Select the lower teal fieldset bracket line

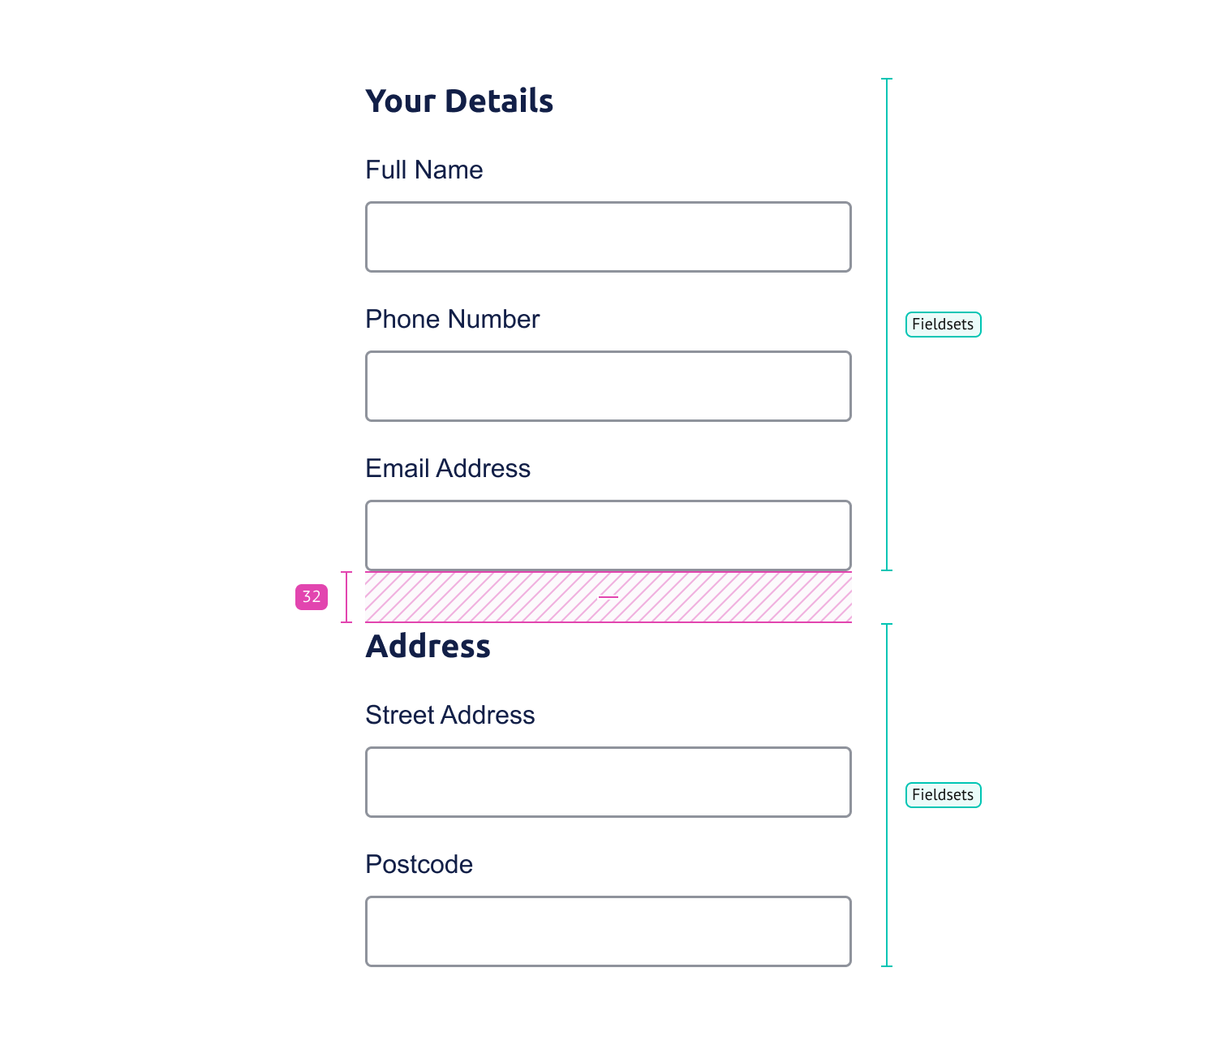(x=887, y=795)
